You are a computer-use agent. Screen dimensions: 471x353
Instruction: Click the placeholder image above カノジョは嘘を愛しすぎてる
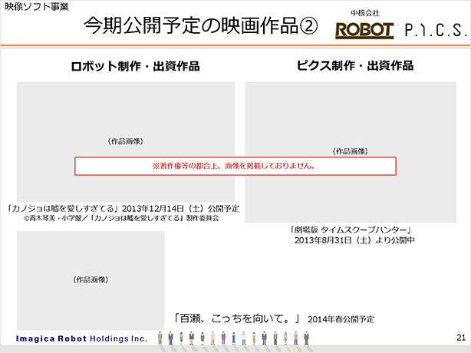[126, 142]
